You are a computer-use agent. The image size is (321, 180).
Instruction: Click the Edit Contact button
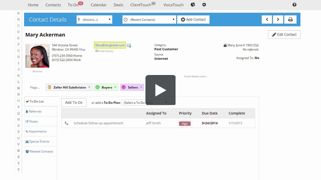[284, 34]
